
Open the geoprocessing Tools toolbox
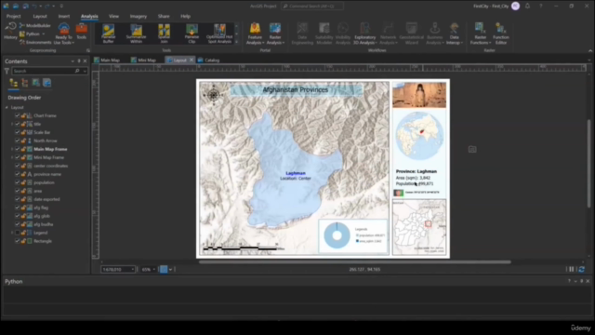coord(81,31)
